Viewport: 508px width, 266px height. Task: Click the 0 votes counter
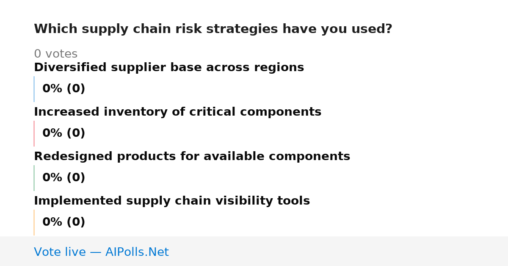pyautogui.click(x=55, y=54)
